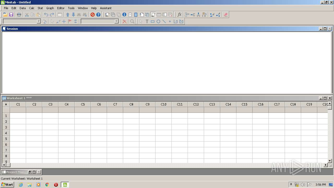Click the Undo arrow icon
Image resolution: width=334 pixels, height=188 pixels.
(46, 15)
